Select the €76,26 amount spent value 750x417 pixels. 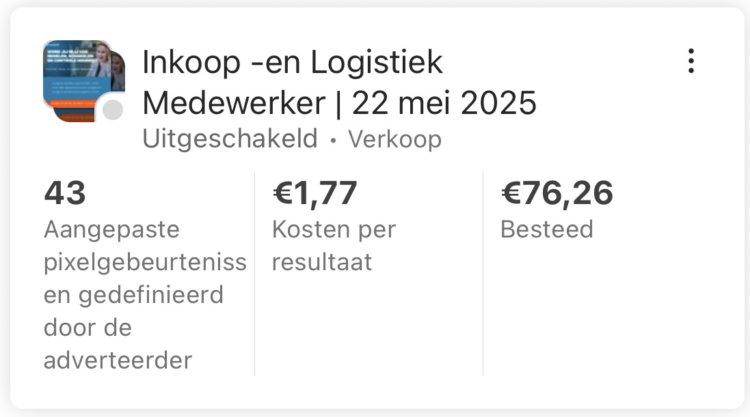pos(557,193)
